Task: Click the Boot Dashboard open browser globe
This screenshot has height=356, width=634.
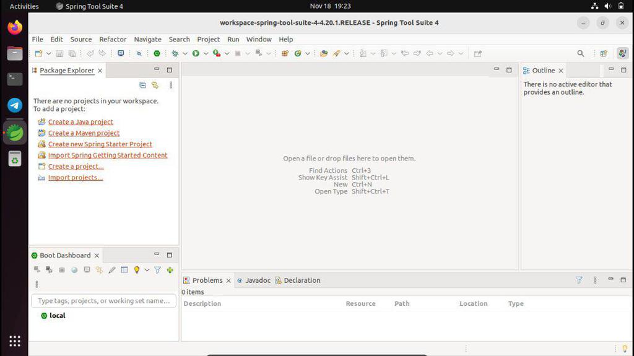Action: coord(74,270)
